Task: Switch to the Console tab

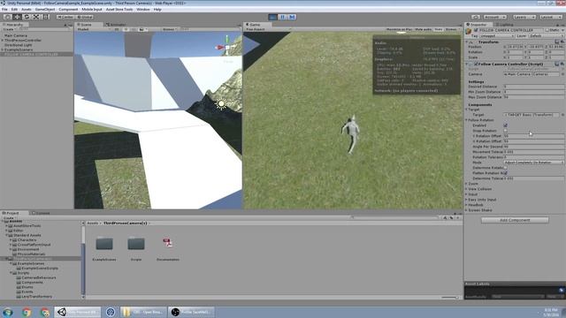Action: [41, 213]
